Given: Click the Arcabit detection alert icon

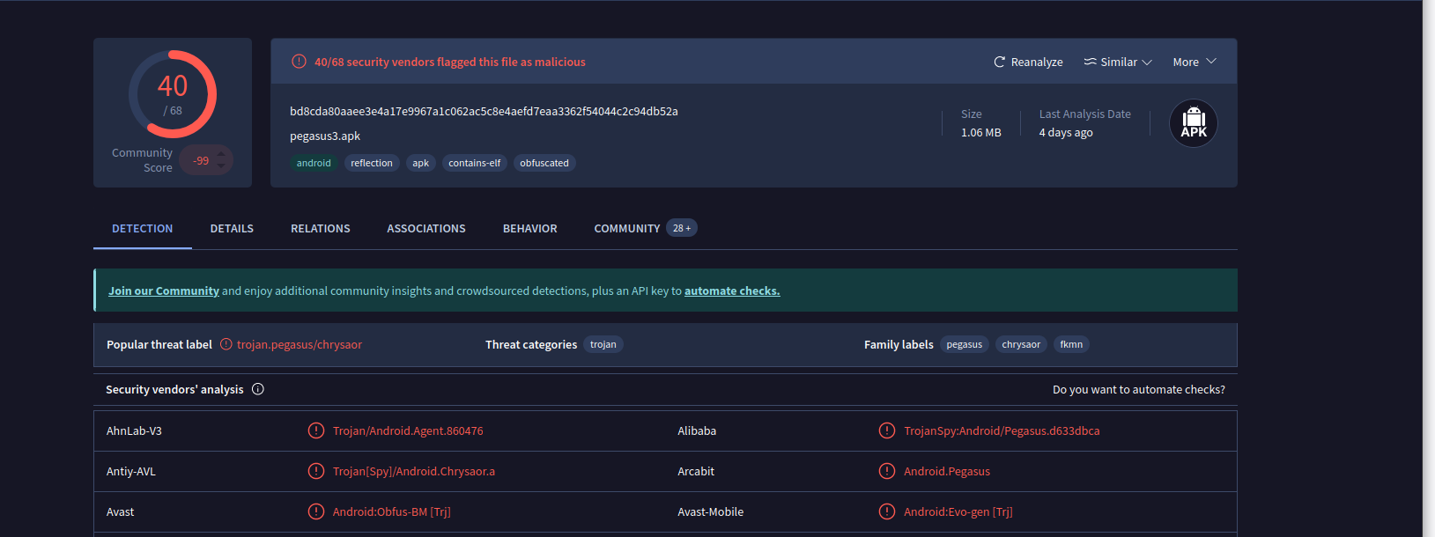Looking at the screenshot, I should tap(887, 471).
